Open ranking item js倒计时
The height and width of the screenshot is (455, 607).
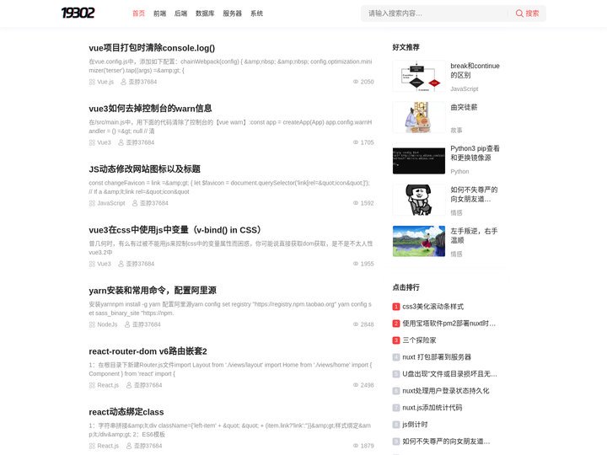[x=415, y=425]
